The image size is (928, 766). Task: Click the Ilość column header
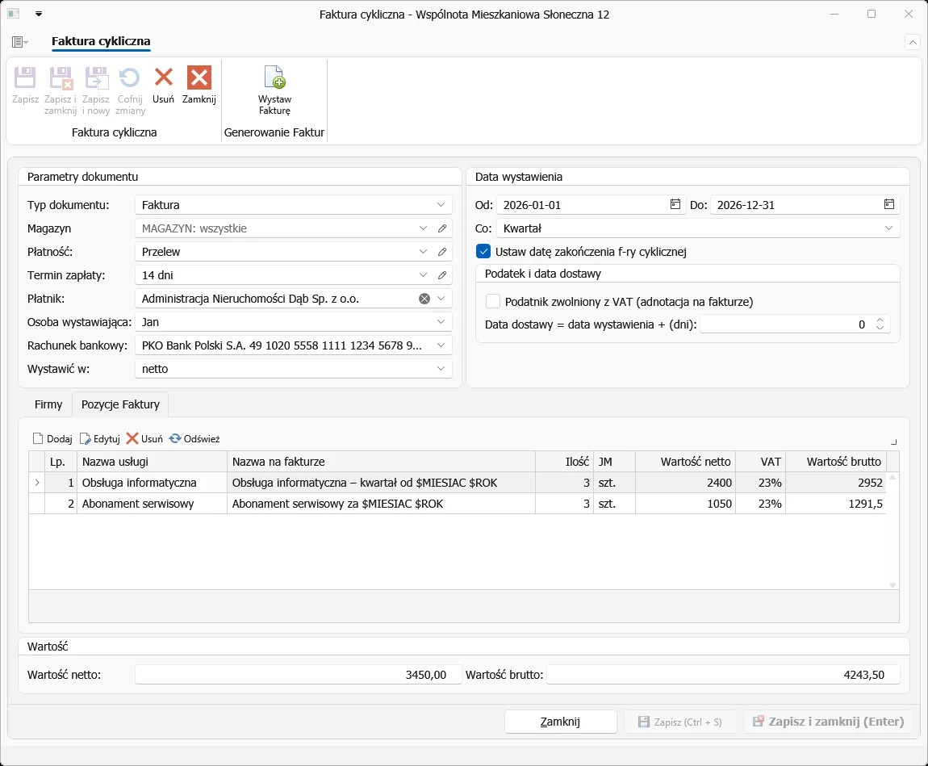tap(564, 462)
